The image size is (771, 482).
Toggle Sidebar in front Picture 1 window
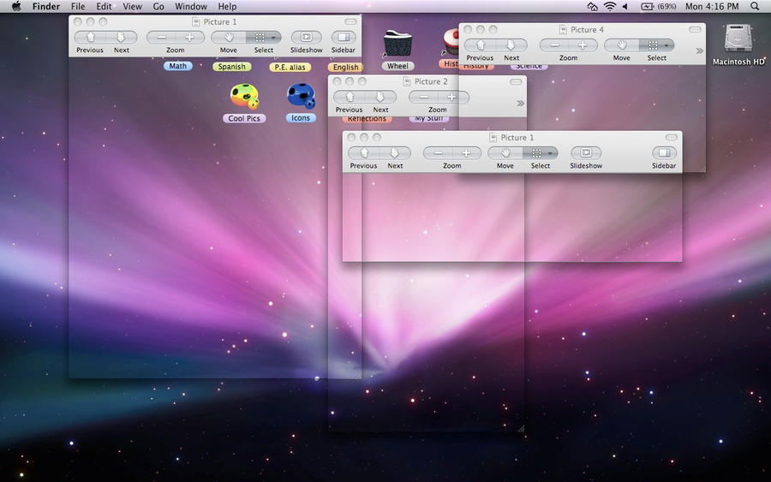[x=664, y=153]
